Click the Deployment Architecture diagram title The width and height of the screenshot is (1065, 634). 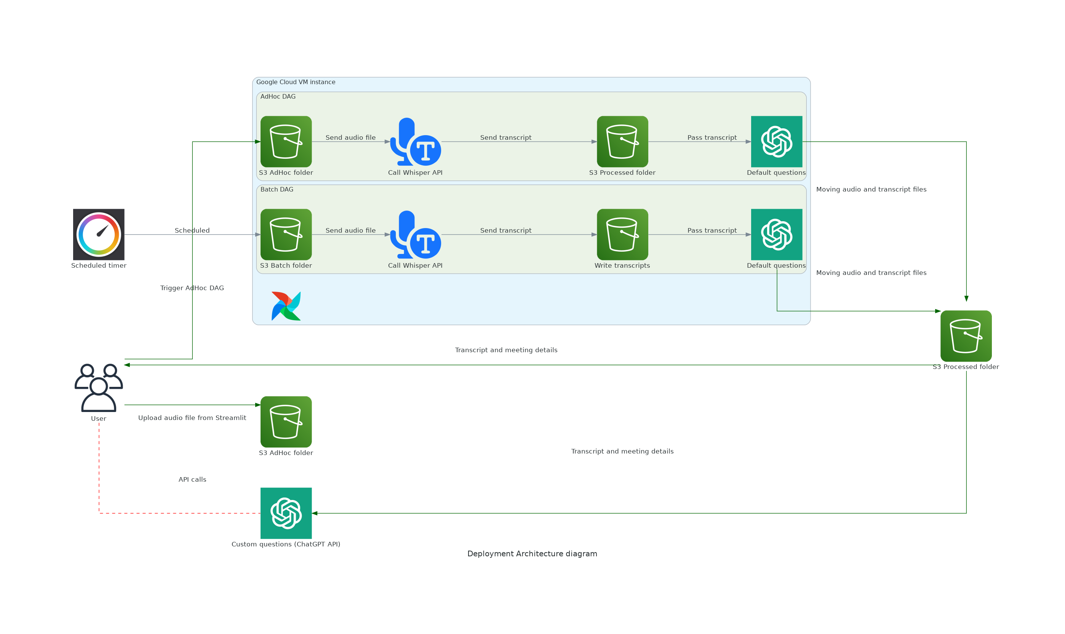[x=532, y=554]
